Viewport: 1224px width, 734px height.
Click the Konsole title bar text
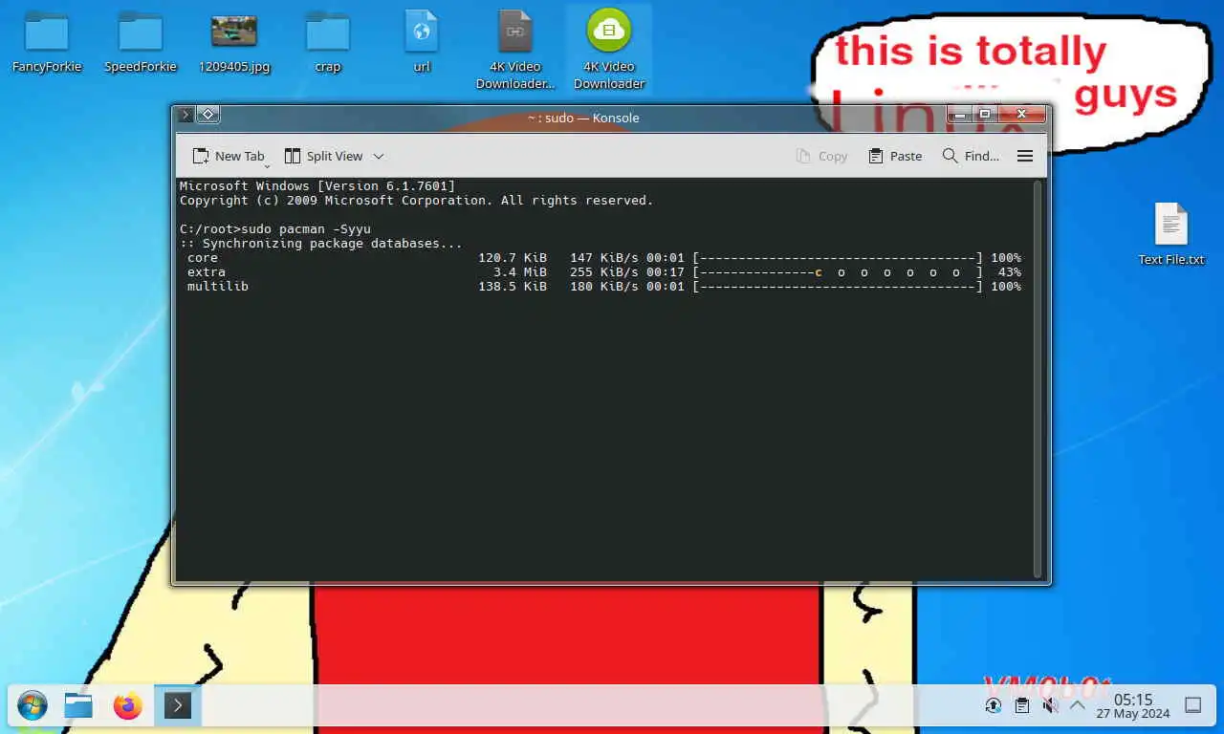click(x=583, y=118)
